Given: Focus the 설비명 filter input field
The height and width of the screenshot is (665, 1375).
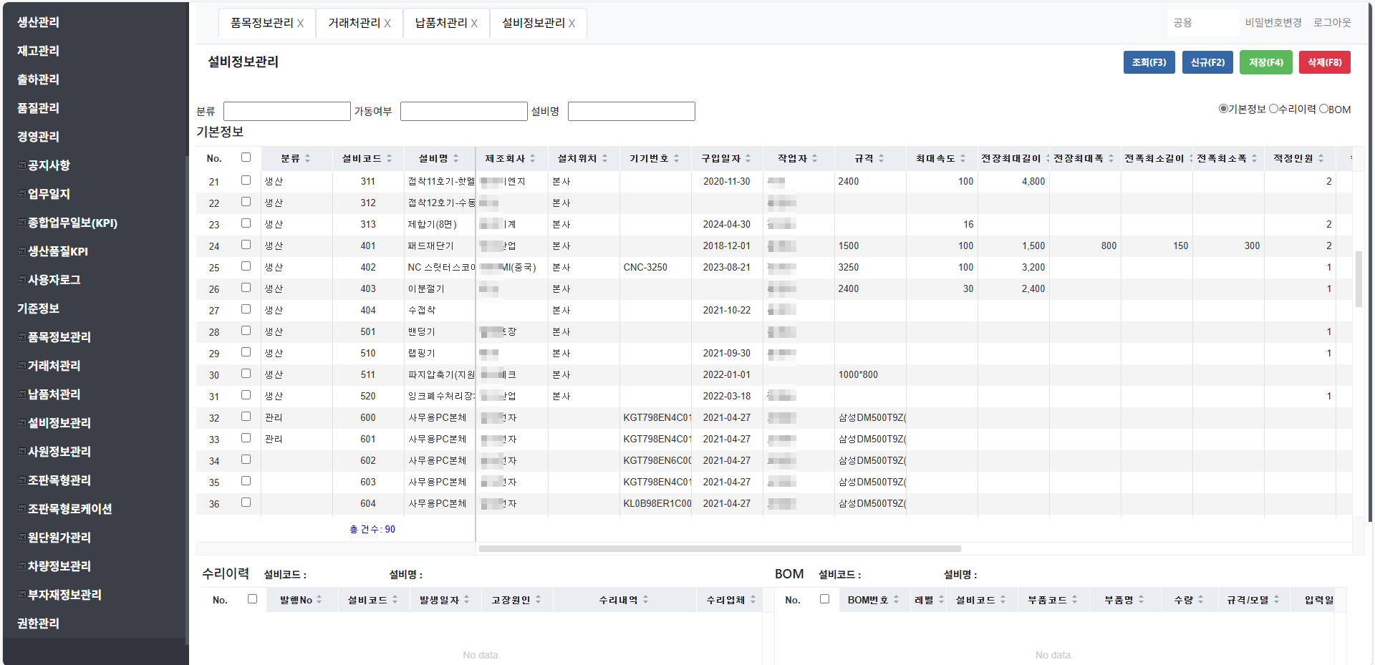Looking at the screenshot, I should [x=631, y=111].
